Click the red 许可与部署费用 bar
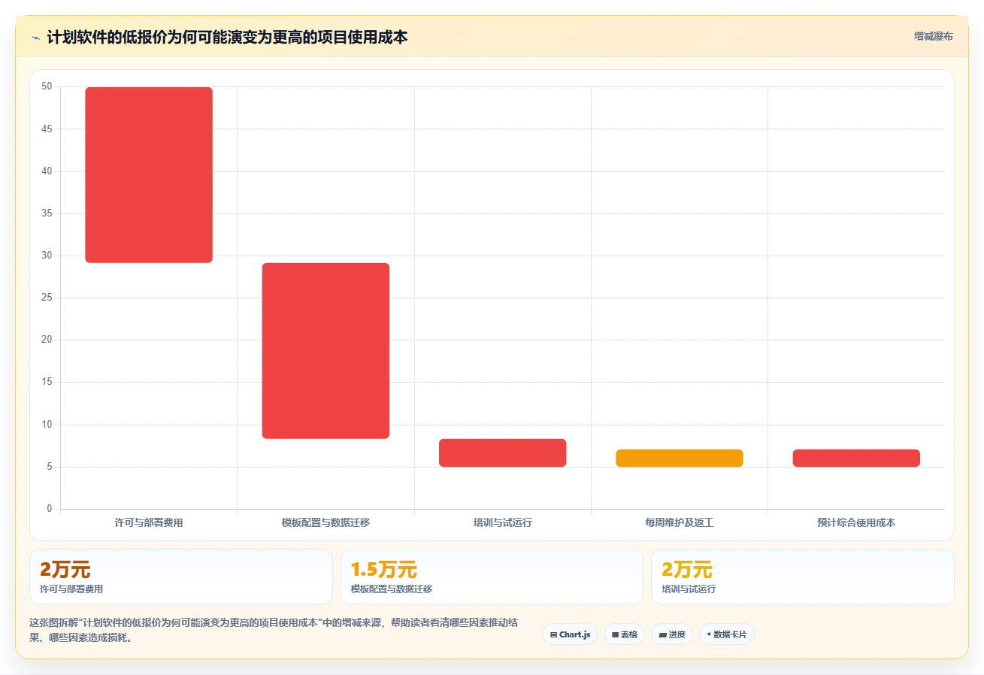 (x=149, y=175)
